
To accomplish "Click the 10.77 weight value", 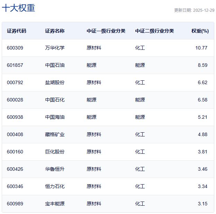I will [201, 48].
